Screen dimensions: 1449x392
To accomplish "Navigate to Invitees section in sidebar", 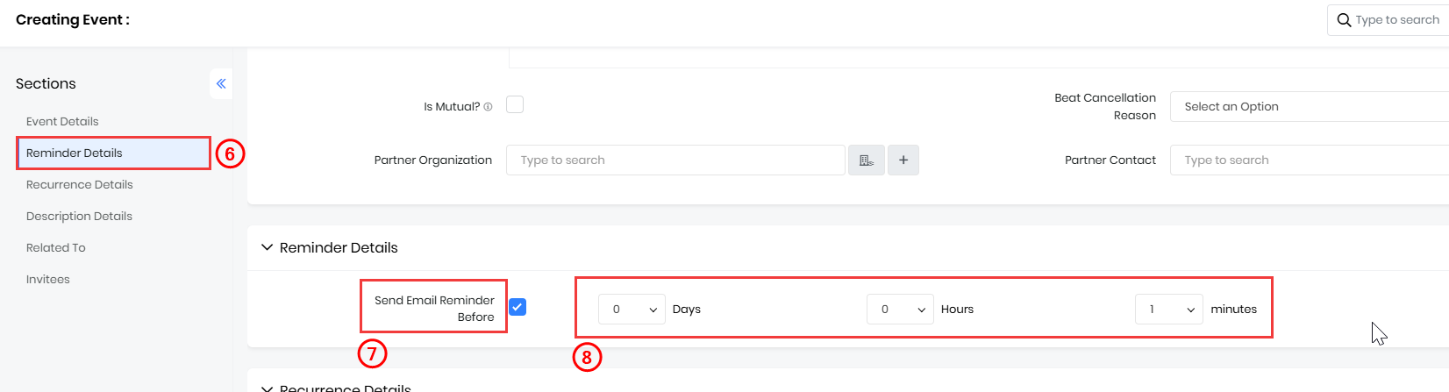I will click(x=48, y=280).
